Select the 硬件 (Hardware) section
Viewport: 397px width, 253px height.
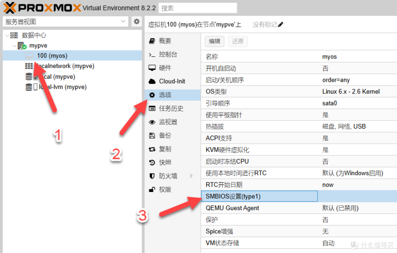pos(169,68)
